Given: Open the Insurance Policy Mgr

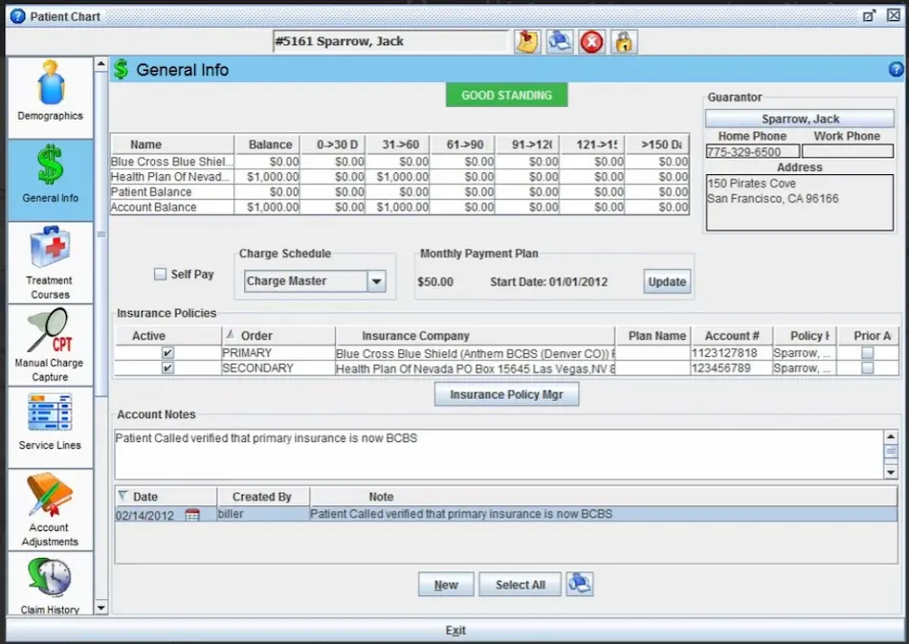Looking at the screenshot, I should (x=506, y=393).
